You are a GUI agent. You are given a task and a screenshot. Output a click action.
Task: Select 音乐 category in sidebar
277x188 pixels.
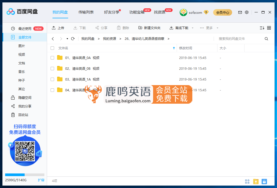22,72
